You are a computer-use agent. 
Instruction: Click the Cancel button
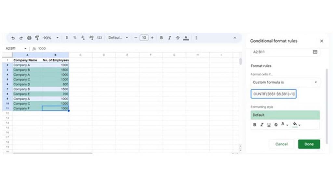pyautogui.click(x=281, y=144)
